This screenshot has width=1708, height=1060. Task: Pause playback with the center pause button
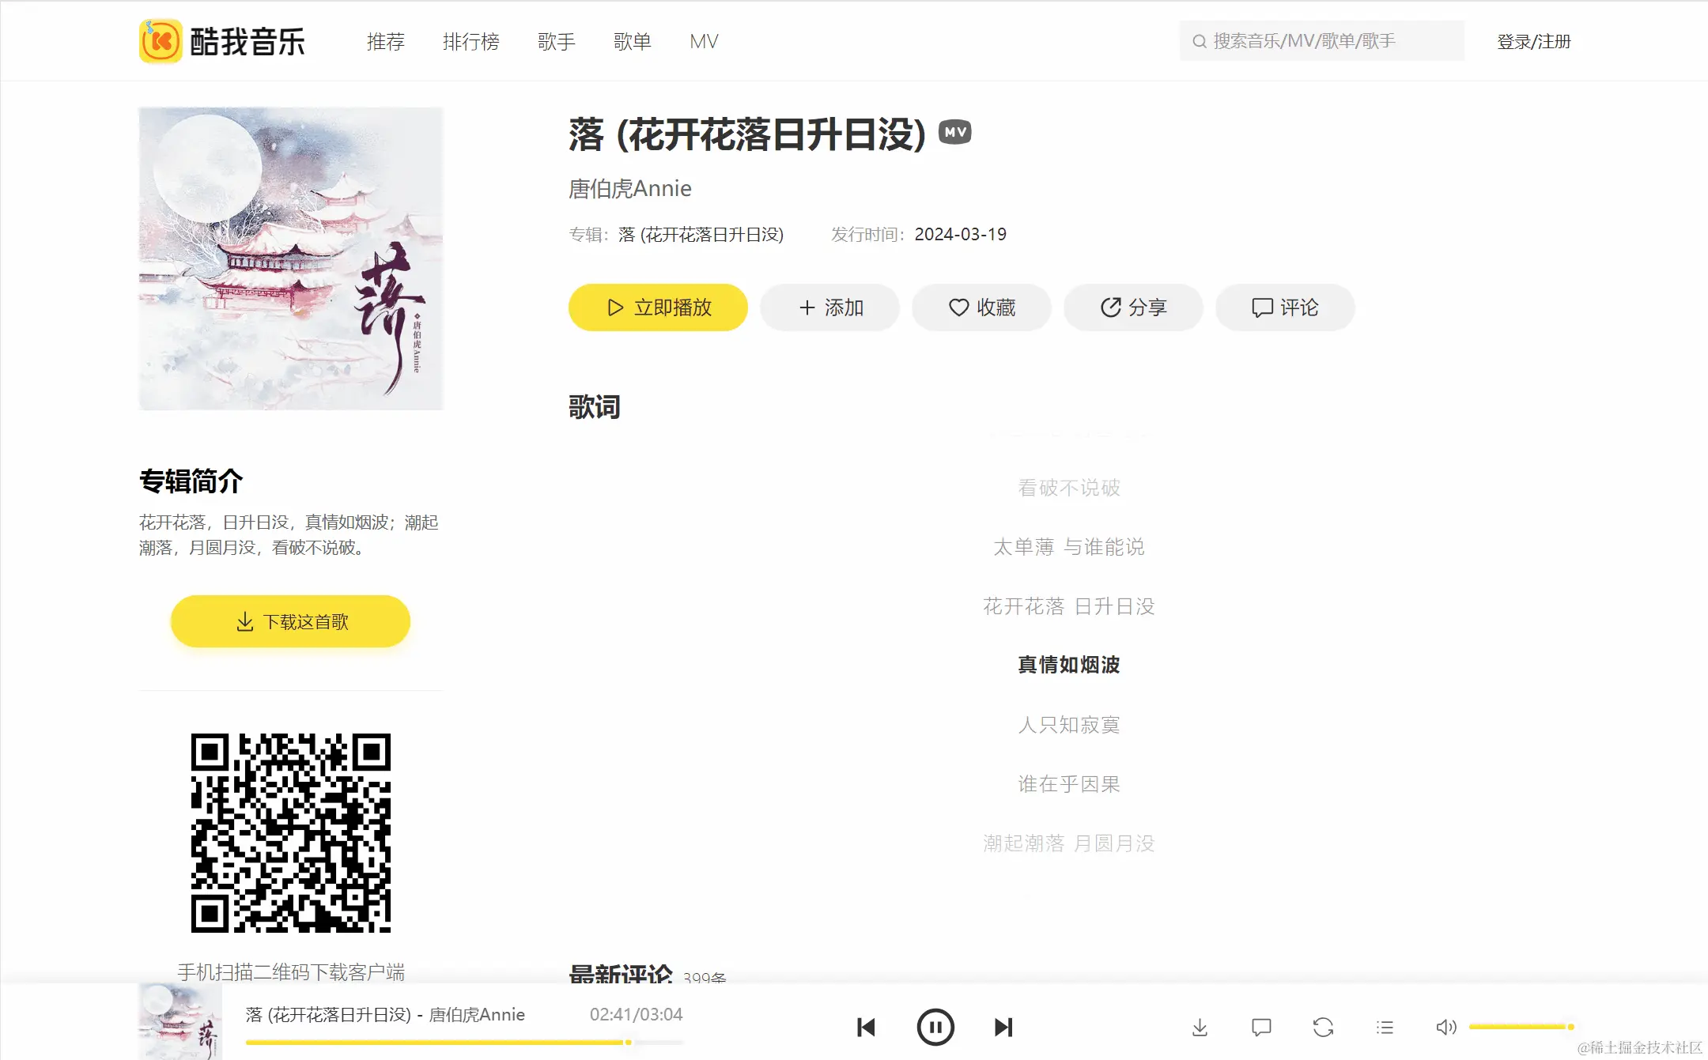pos(935,1027)
